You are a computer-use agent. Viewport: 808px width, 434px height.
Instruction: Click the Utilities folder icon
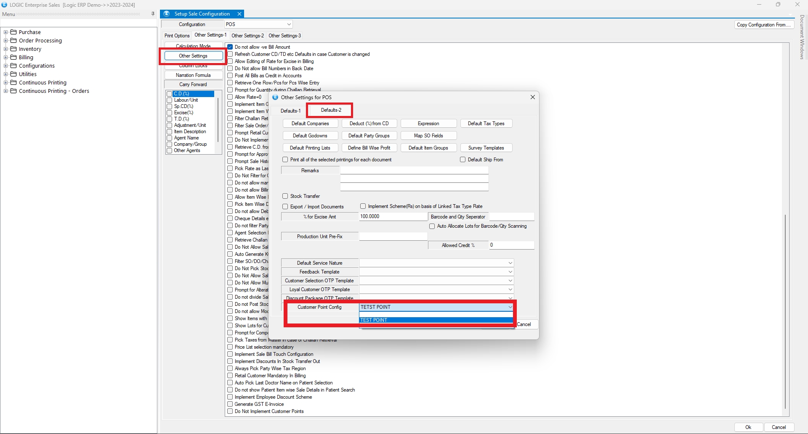tap(13, 74)
